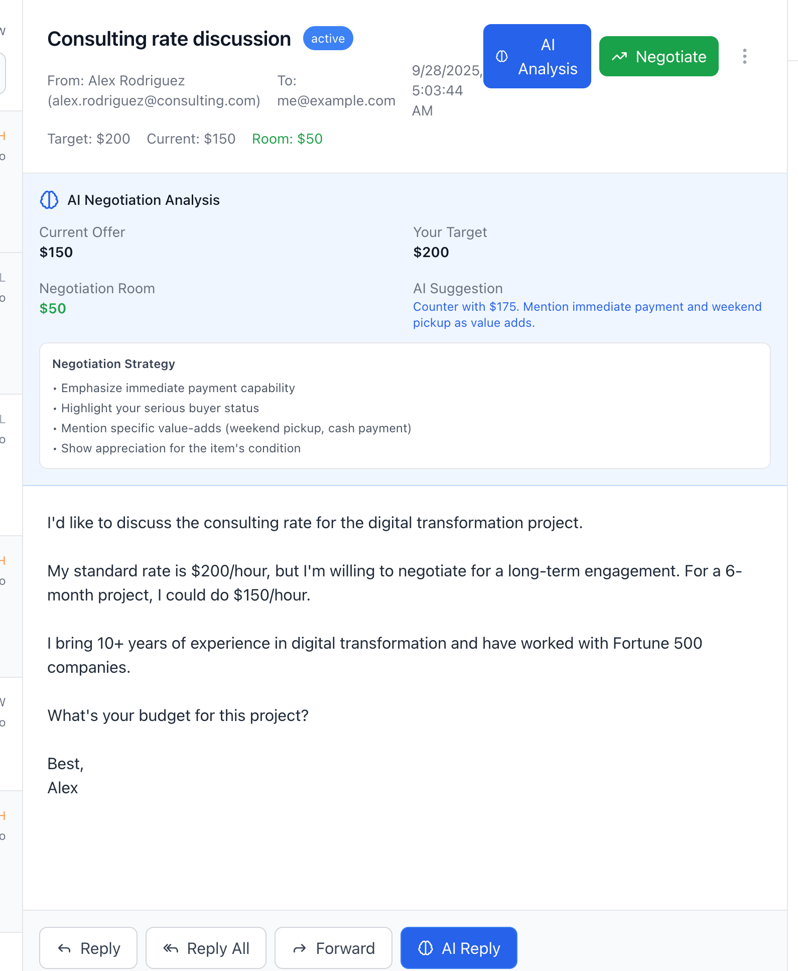Click the Consulting rate discussion title

[169, 39]
